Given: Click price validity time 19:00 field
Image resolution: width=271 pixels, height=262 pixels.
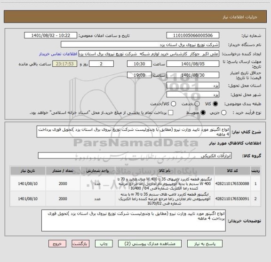Looking at the screenshot, I should pyautogui.click(x=139, y=75).
